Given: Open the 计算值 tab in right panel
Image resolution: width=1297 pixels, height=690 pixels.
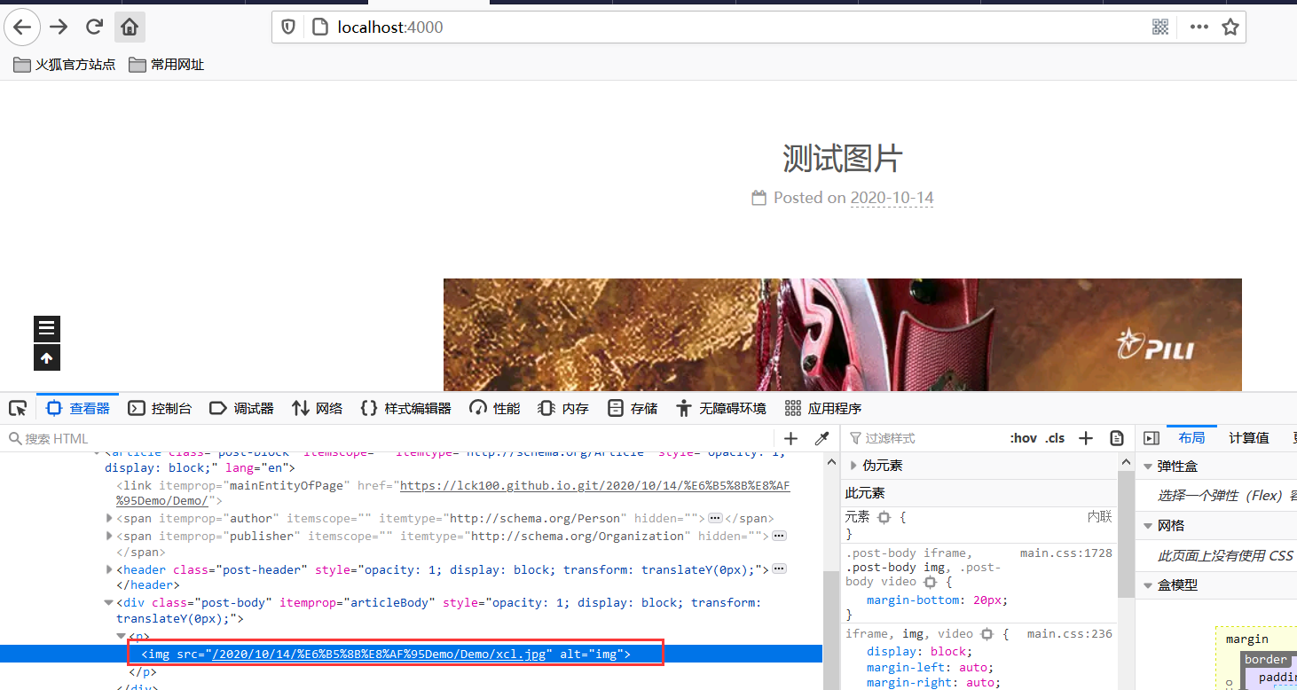Looking at the screenshot, I should coord(1248,437).
